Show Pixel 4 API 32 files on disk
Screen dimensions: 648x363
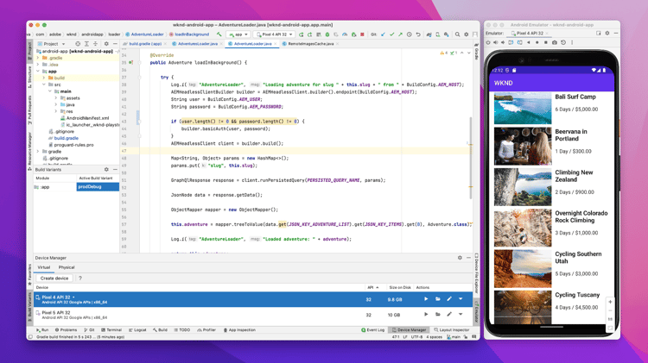(x=437, y=299)
